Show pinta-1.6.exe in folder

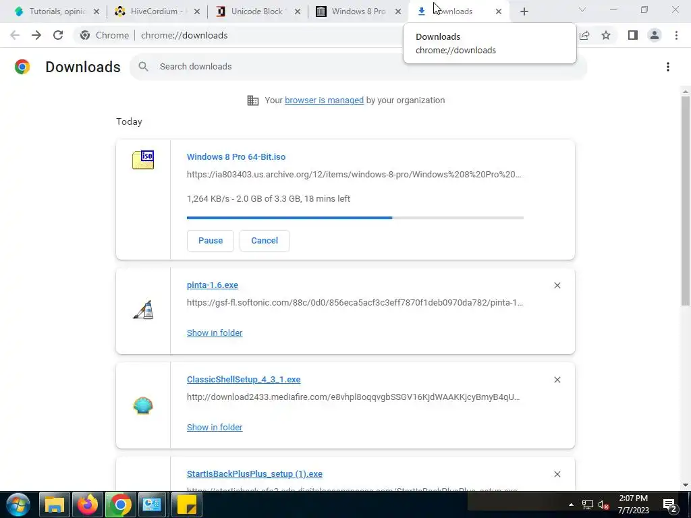tap(215, 333)
